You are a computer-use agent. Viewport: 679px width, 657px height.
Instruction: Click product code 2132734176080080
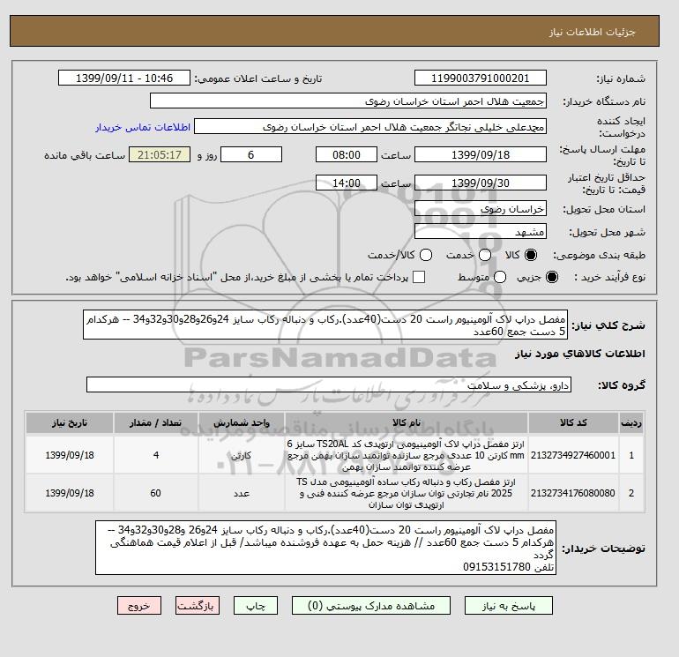[x=573, y=493]
